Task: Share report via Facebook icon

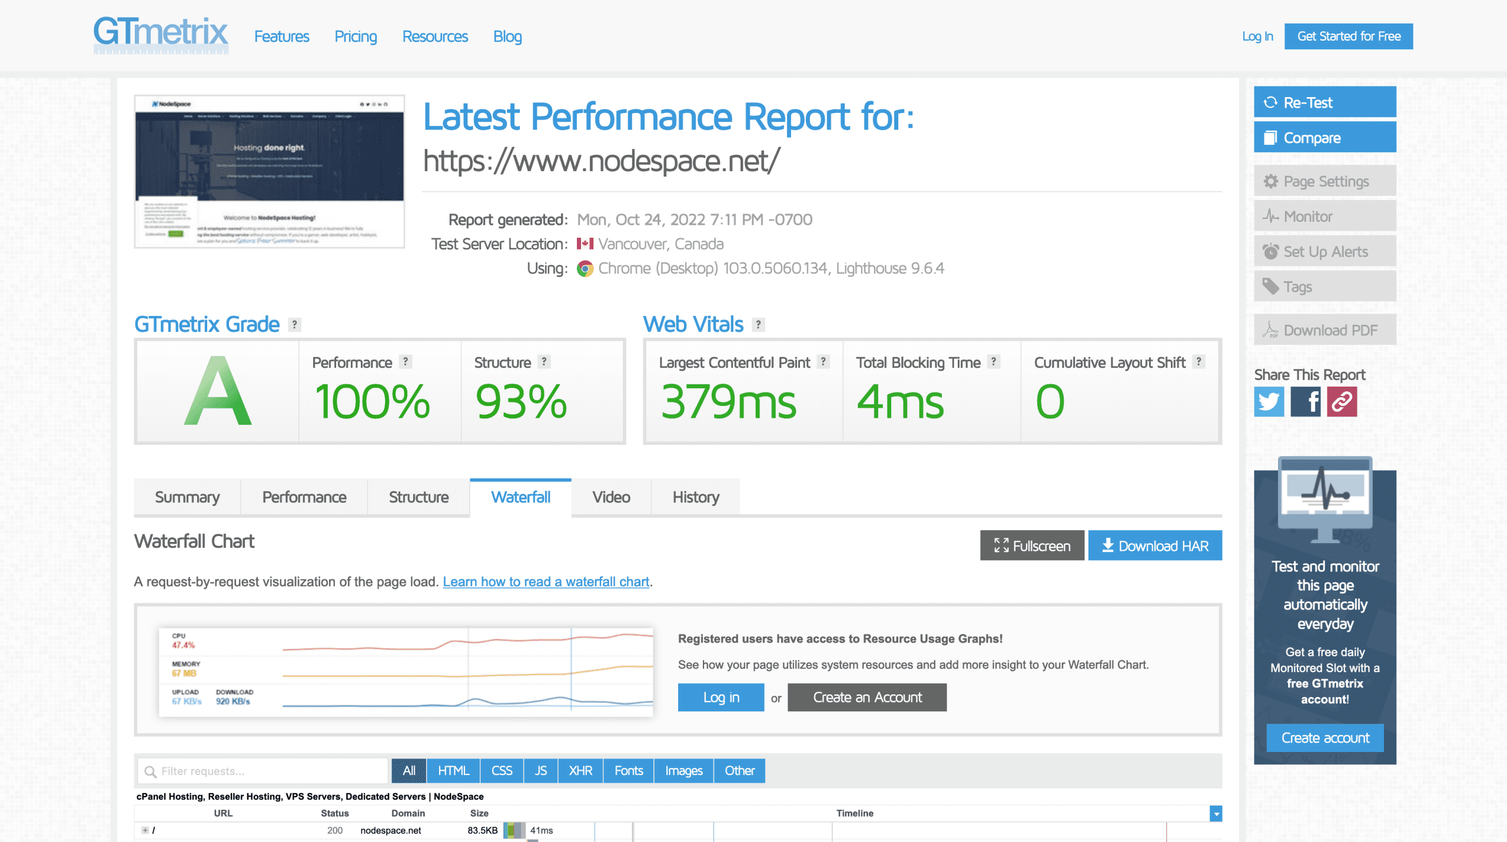Action: (1306, 402)
